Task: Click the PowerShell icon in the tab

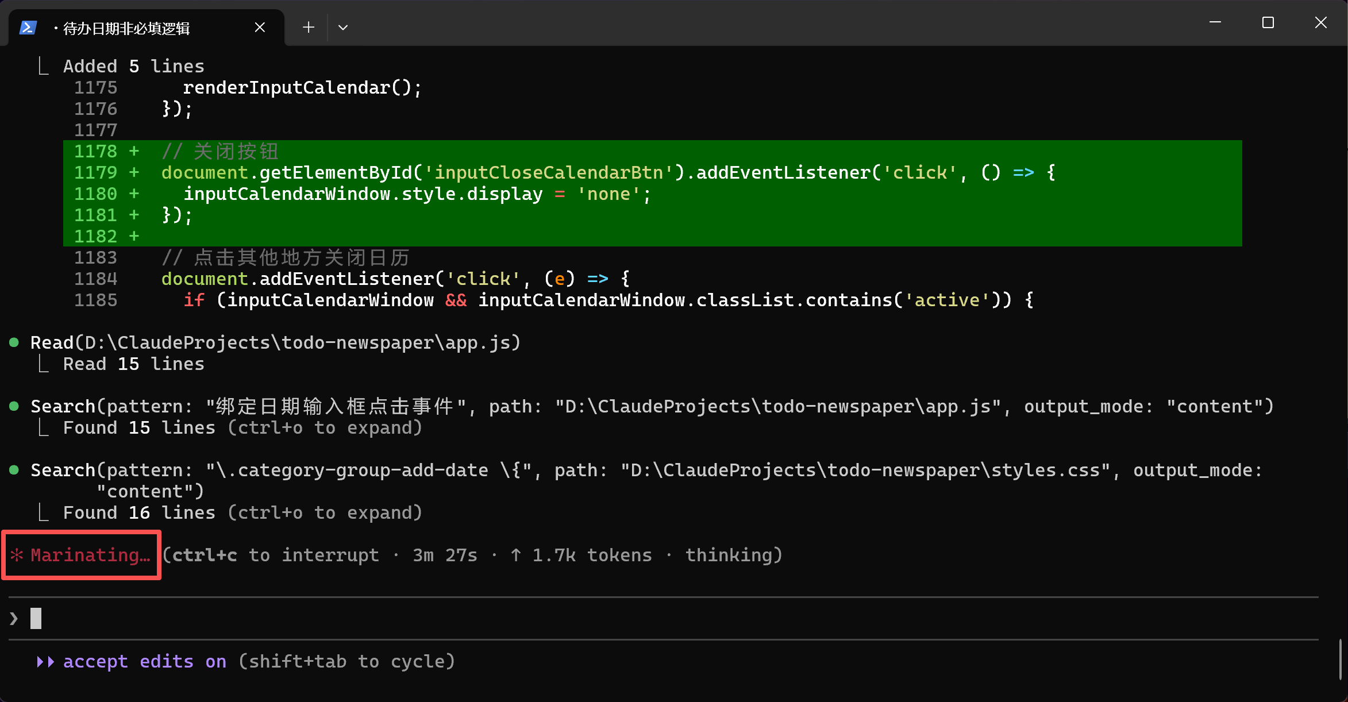Action: 28,28
